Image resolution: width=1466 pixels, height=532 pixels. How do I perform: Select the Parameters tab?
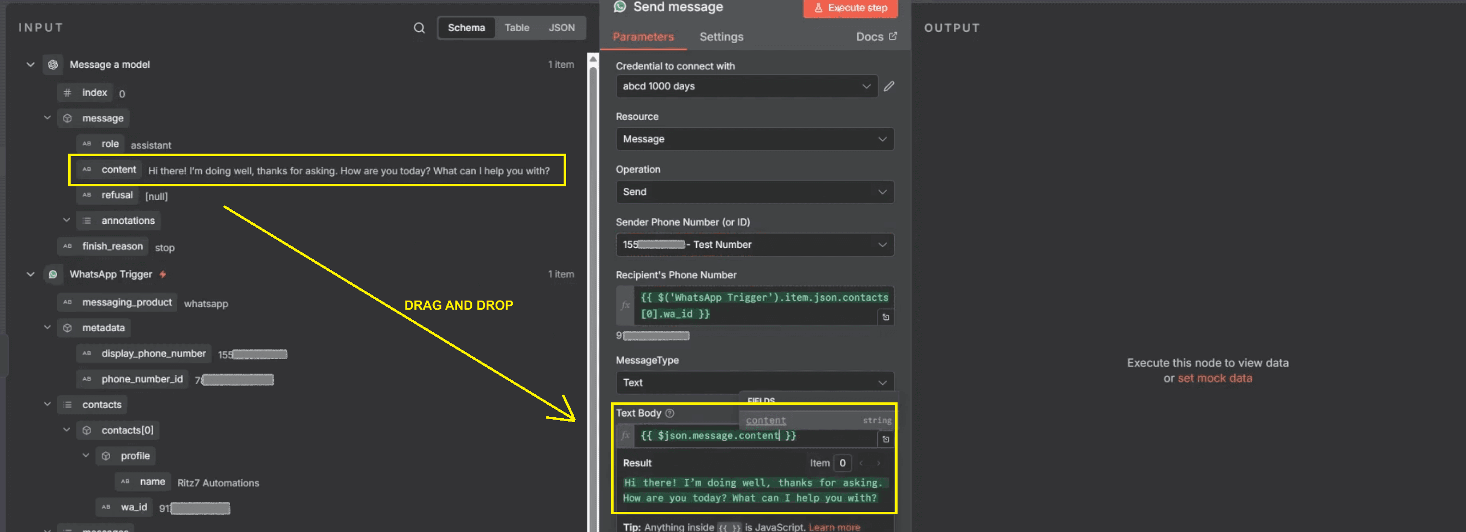[x=643, y=37]
